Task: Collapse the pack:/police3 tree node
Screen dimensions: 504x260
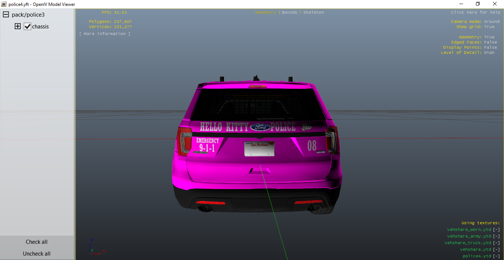Action: pos(6,15)
